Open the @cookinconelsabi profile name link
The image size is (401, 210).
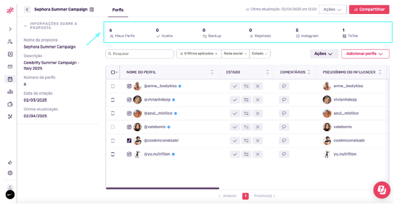pyautogui.click(x=161, y=141)
